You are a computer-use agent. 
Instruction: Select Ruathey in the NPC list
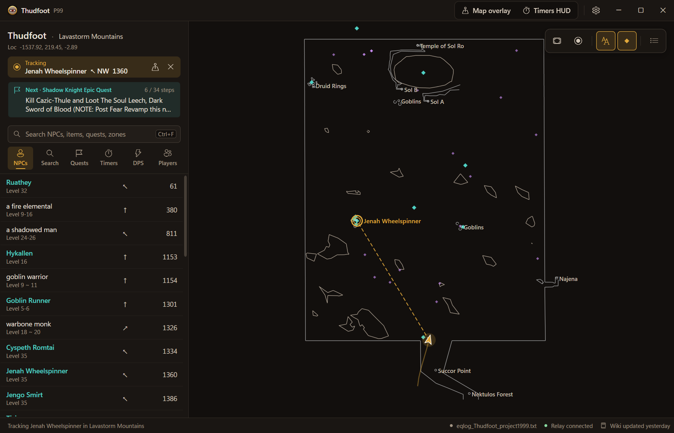pos(92,186)
